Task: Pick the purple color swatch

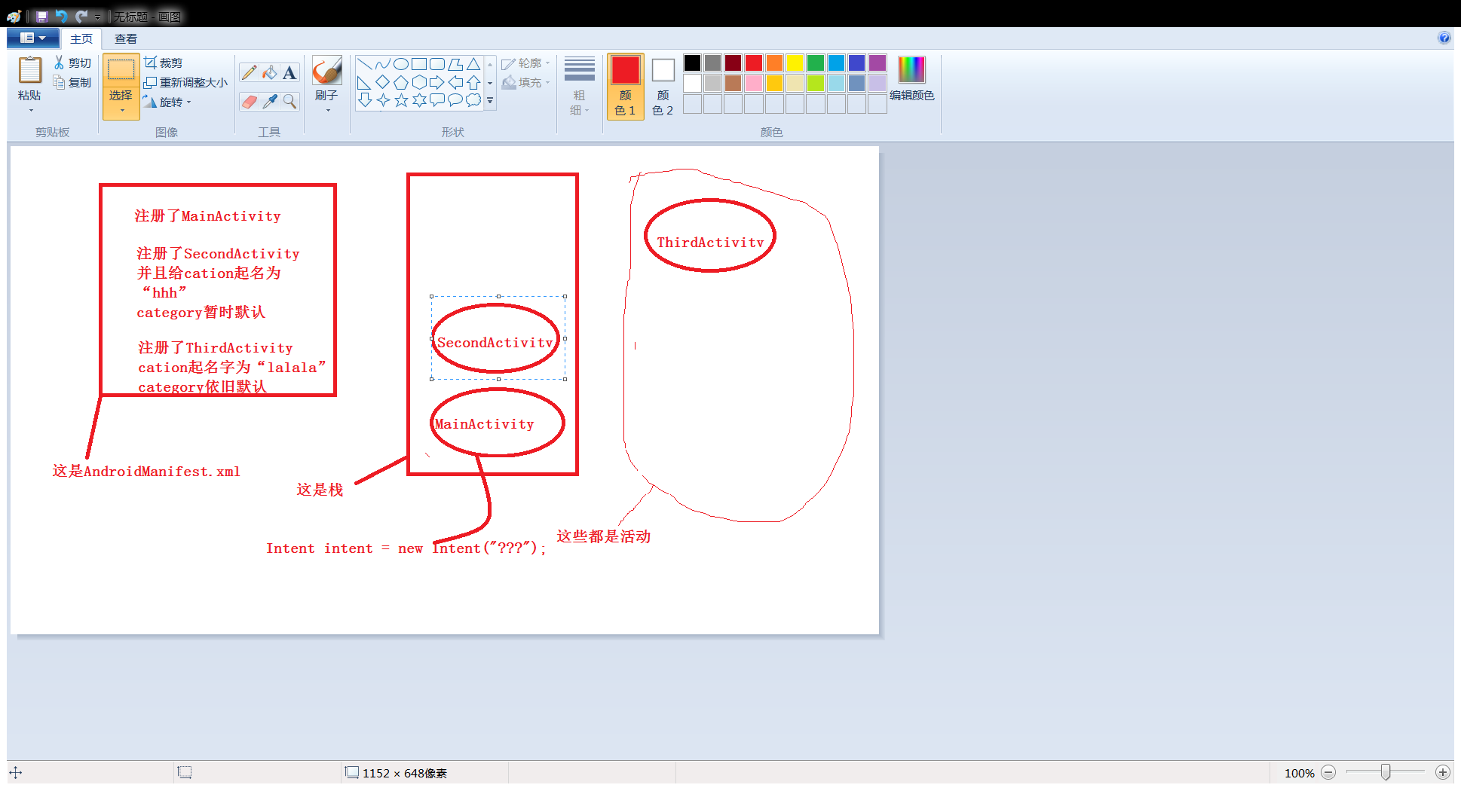Action: click(x=878, y=63)
